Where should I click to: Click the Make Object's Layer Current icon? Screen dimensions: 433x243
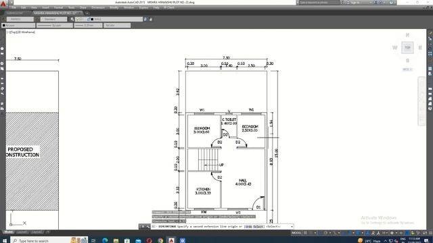click(x=145, y=20)
